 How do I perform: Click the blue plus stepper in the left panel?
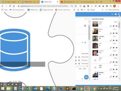(x=85, y=42)
